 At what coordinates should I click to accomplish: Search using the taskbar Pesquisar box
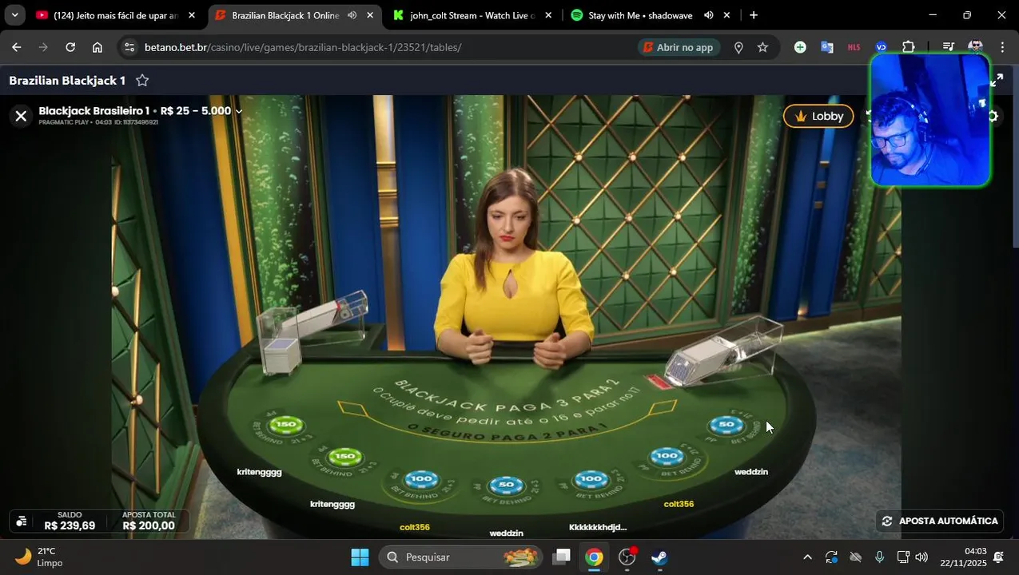coord(460,557)
